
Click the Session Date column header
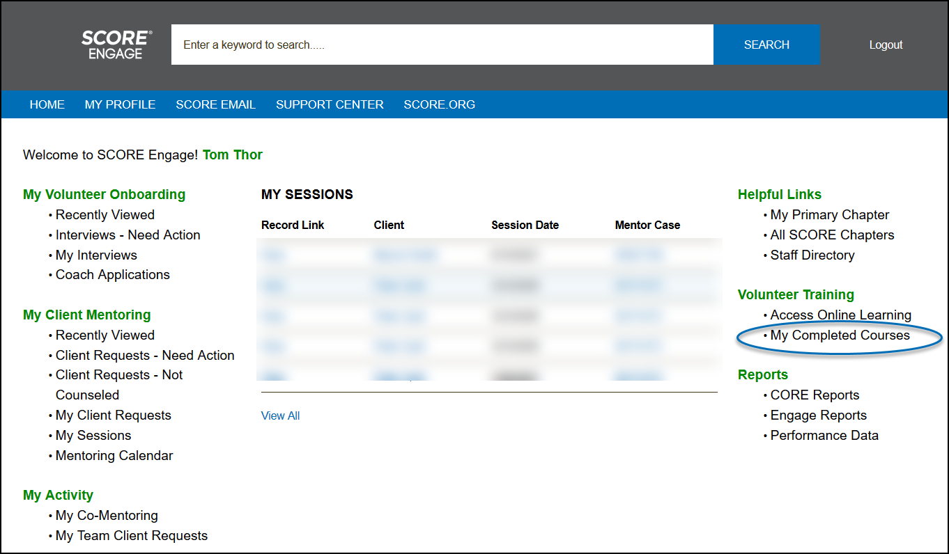525,225
